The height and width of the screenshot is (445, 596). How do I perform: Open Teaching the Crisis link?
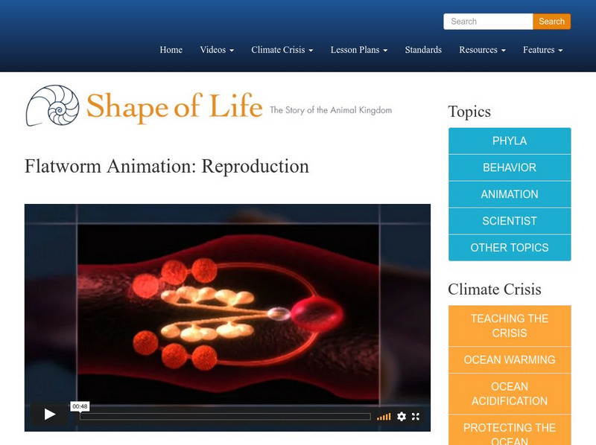(510, 326)
